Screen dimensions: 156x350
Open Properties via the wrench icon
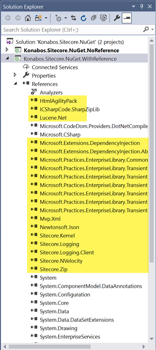(117, 18)
